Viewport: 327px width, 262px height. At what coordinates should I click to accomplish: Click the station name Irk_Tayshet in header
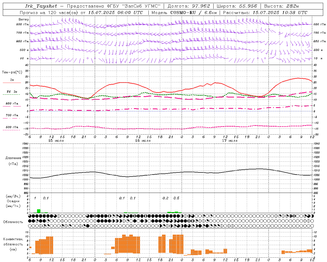(41, 6)
